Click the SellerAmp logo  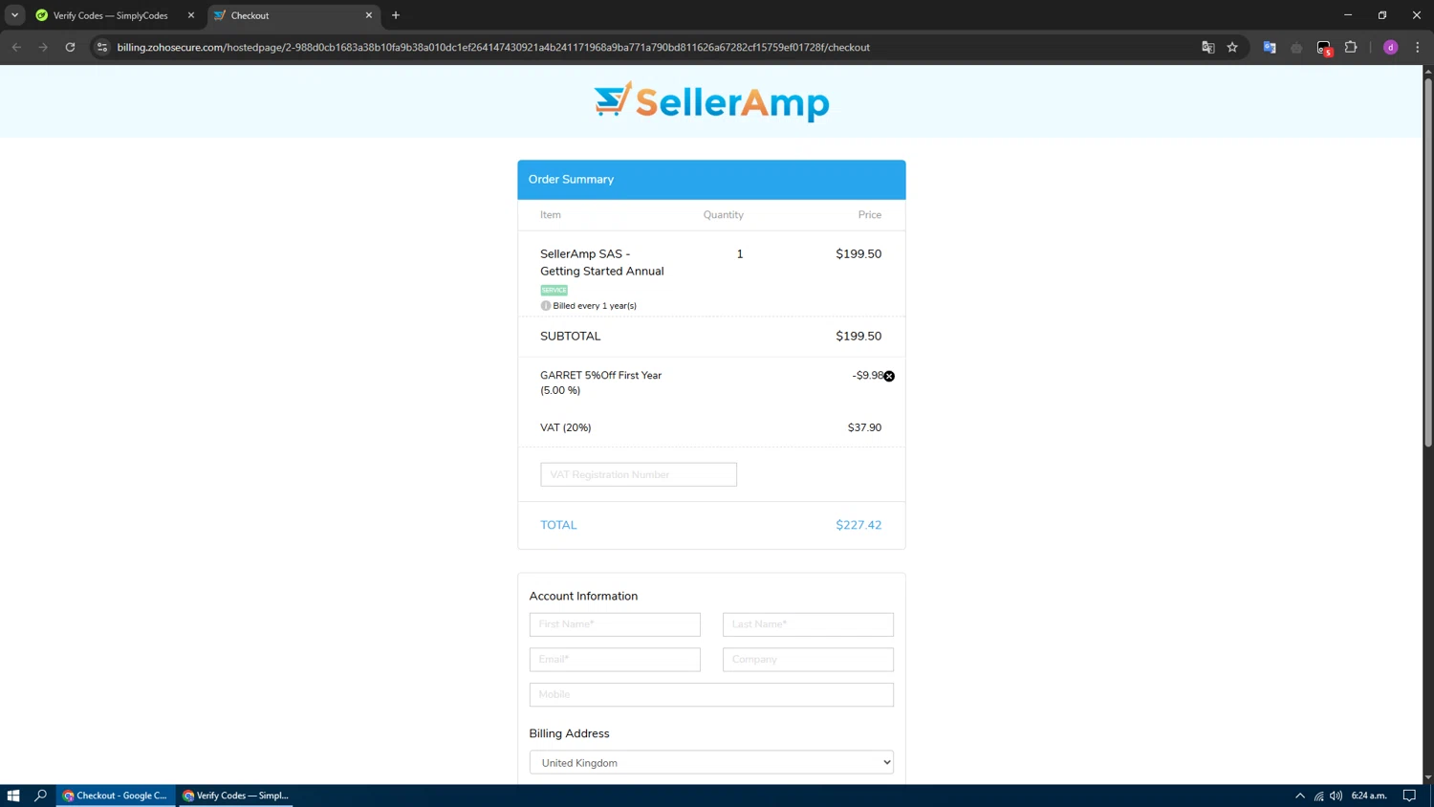point(711,101)
